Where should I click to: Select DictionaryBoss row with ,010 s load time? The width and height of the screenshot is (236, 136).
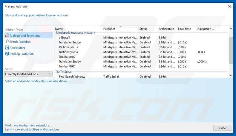point(142,47)
